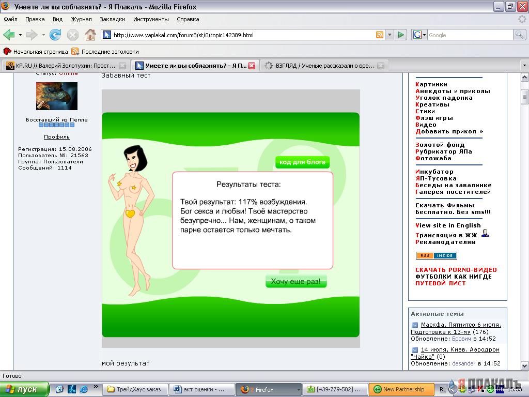Switch to the ВЗГЛЯД Ученые рассказали tab

[324, 66]
